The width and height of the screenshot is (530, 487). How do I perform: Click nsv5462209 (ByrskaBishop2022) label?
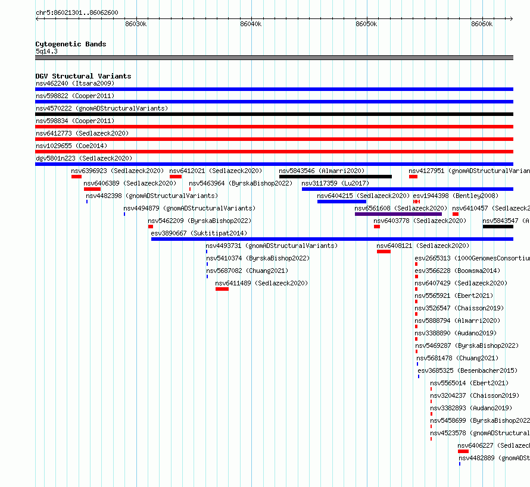point(199,221)
